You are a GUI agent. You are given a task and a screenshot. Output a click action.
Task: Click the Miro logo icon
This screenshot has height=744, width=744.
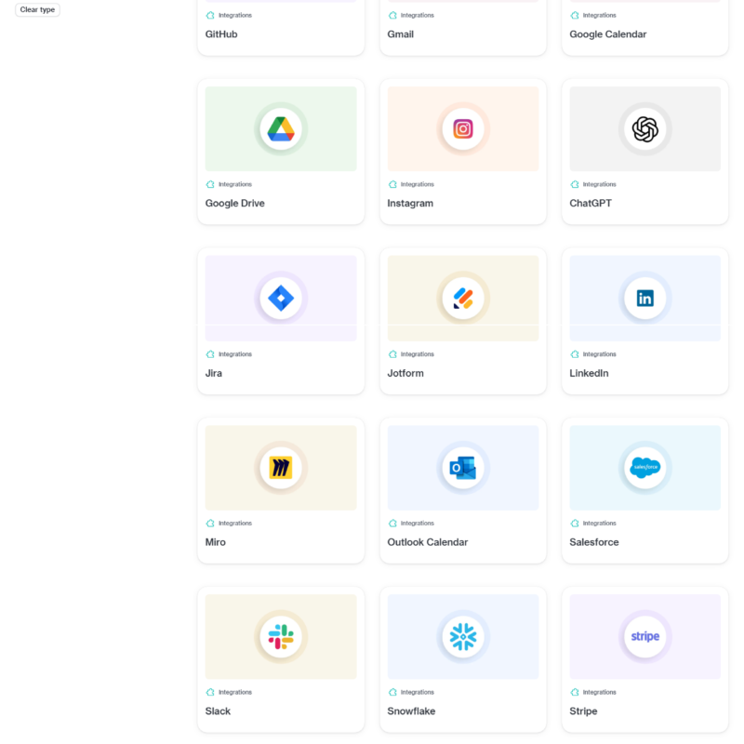(x=281, y=468)
